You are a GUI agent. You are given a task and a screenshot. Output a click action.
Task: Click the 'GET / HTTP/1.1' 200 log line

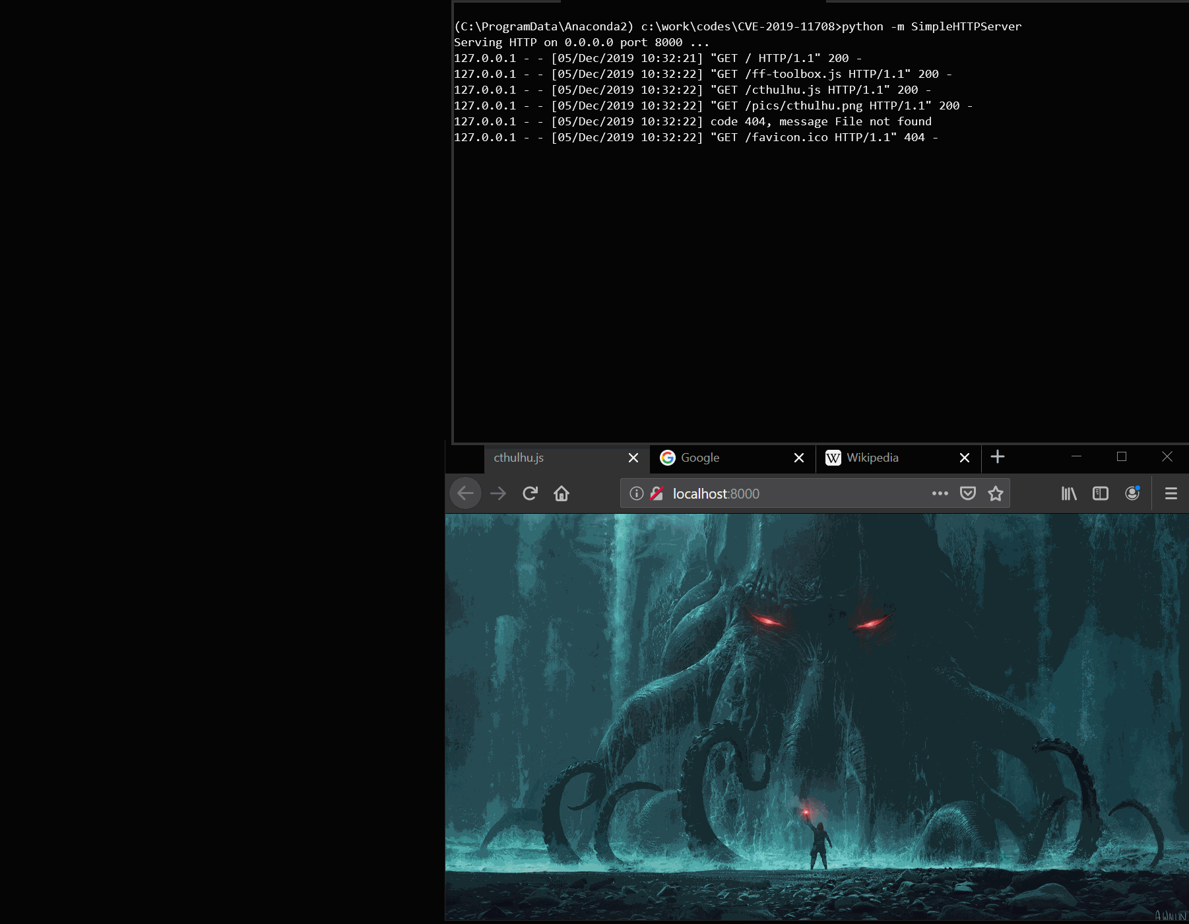pyautogui.click(x=658, y=58)
